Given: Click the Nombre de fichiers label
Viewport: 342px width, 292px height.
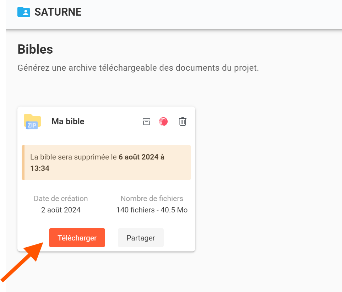Looking at the screenshot, I should coord(152,199).
